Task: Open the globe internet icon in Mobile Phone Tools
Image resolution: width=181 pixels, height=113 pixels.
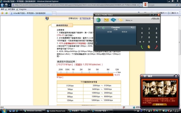Action: pos(98,20)
